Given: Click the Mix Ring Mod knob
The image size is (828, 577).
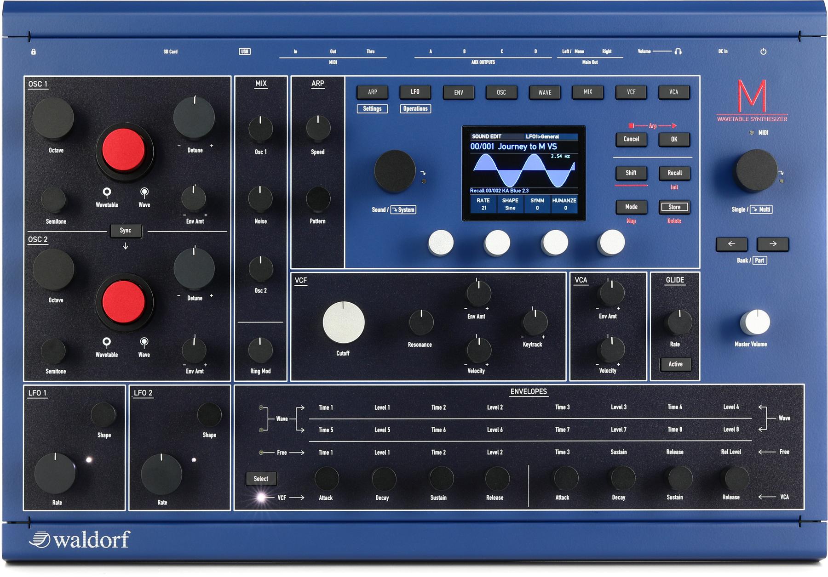Looking at the screenshot, I should [x=260, y=351].
